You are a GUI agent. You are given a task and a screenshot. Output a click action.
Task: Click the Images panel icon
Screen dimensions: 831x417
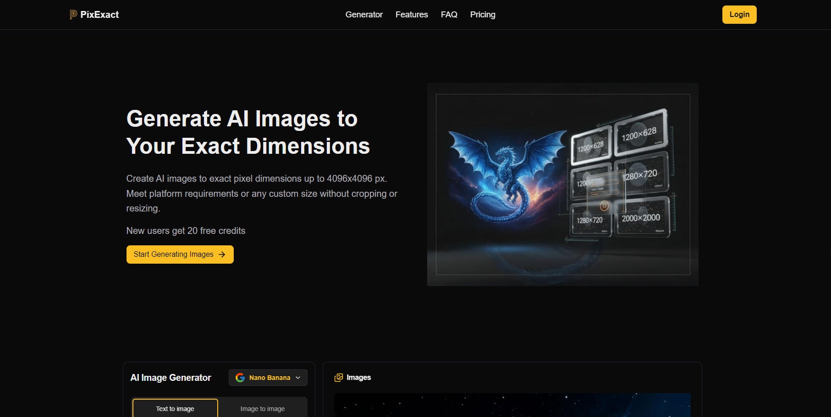[x=339, y=377]
